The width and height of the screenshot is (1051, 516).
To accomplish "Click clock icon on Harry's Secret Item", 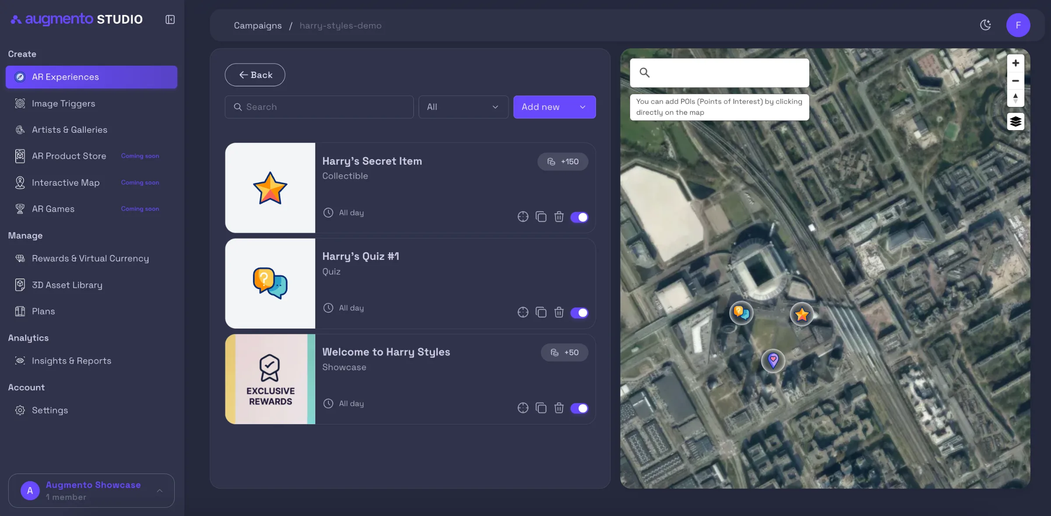I will click(328, 212).
